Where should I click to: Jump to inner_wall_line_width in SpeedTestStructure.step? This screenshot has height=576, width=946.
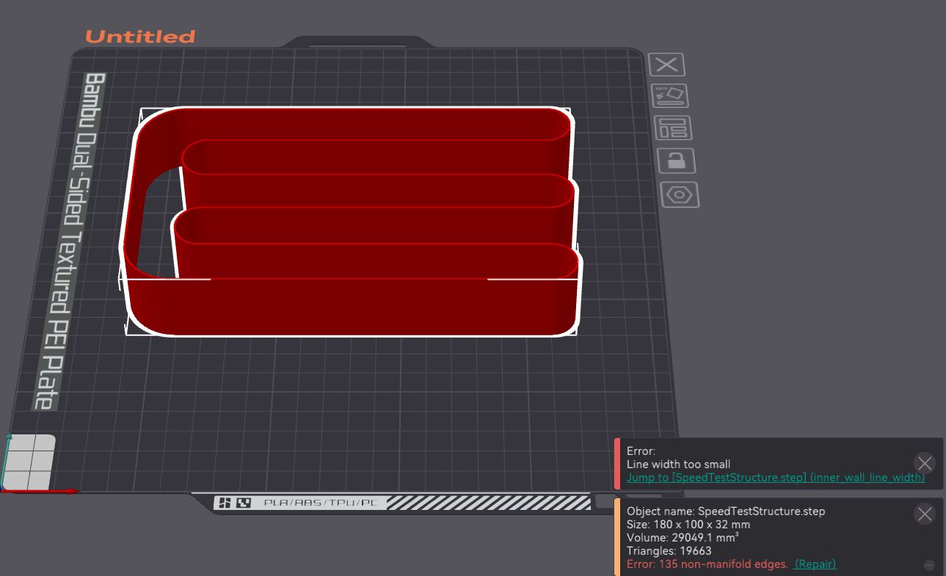pyautogui.click(x=775, y=477)
